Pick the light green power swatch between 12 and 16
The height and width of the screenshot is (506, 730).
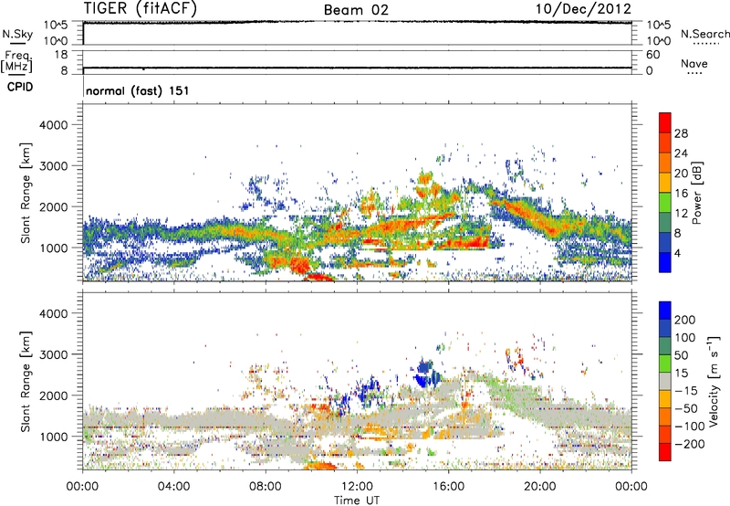665,202
